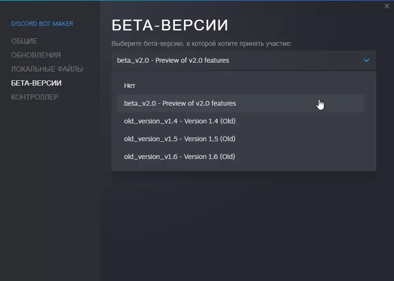
Task: Click empty panel area below the dropdown list
Action: 243,220
